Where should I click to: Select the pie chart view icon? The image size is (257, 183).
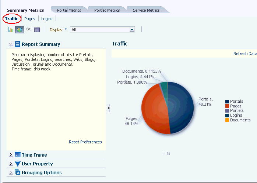pyautogui.click(x=20, y=30)
